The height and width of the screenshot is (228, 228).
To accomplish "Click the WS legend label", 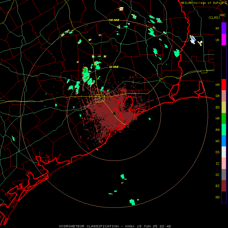I will pos(217,141).
